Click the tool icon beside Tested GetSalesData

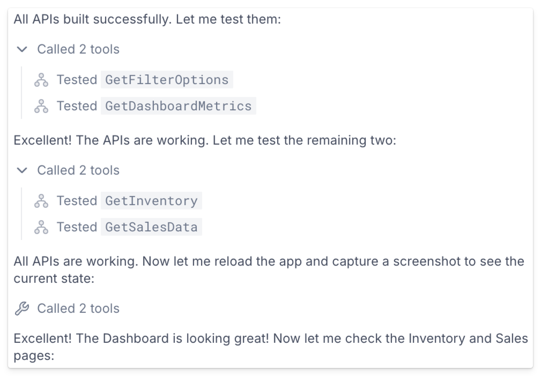(42, 227)
